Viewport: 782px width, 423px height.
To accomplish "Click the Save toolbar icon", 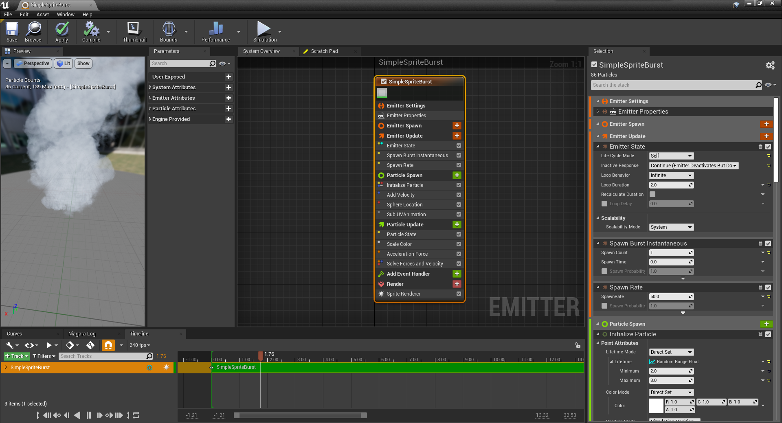I will click(x=12, y=32).
